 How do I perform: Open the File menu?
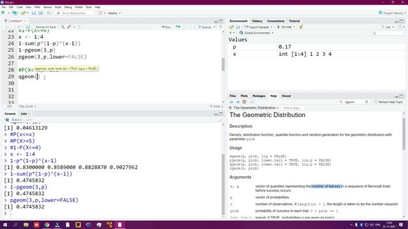(3, 7)
